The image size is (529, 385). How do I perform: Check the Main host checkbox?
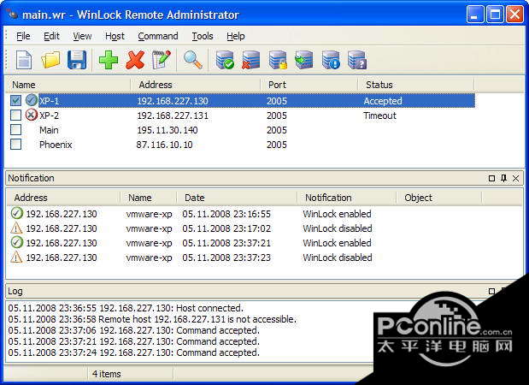click(x=16, y=130)
